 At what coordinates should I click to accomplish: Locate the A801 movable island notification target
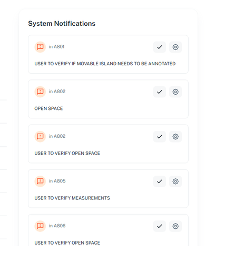tap(175, 47)
